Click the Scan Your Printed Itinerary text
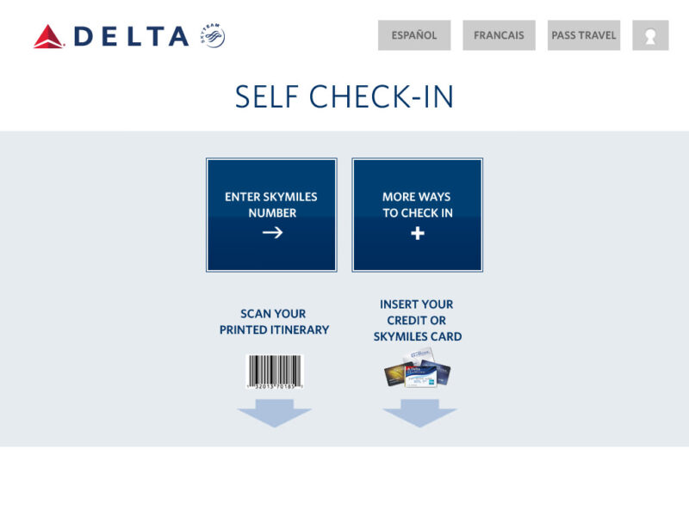 point(274,322)
